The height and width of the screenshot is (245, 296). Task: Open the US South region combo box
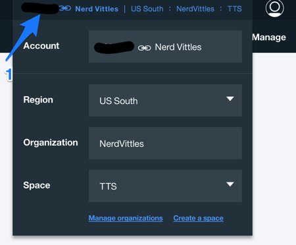[x=165, y=101]
